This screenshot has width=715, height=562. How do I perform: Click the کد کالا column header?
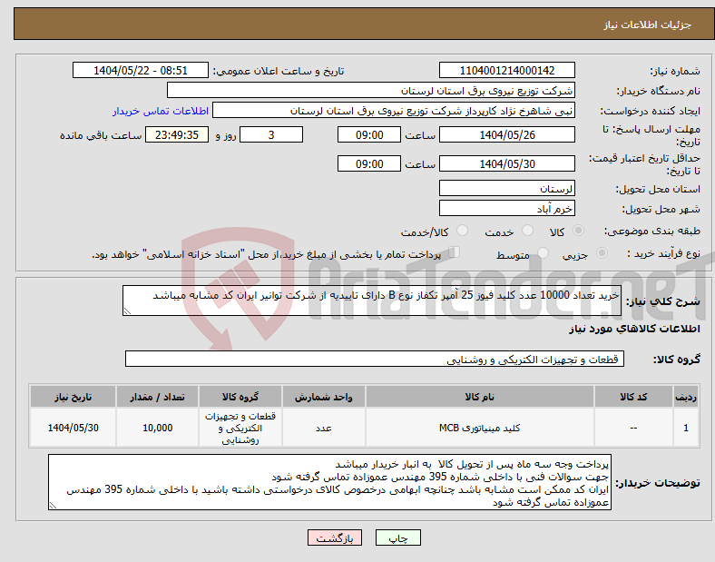[633, 397]
